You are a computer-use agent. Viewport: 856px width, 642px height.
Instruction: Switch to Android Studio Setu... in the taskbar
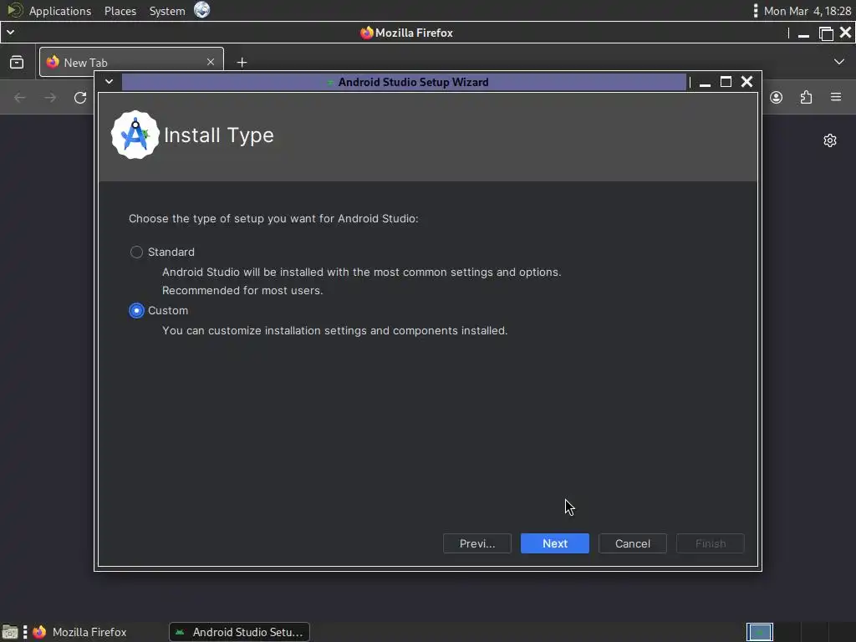(x=239, y=632)
